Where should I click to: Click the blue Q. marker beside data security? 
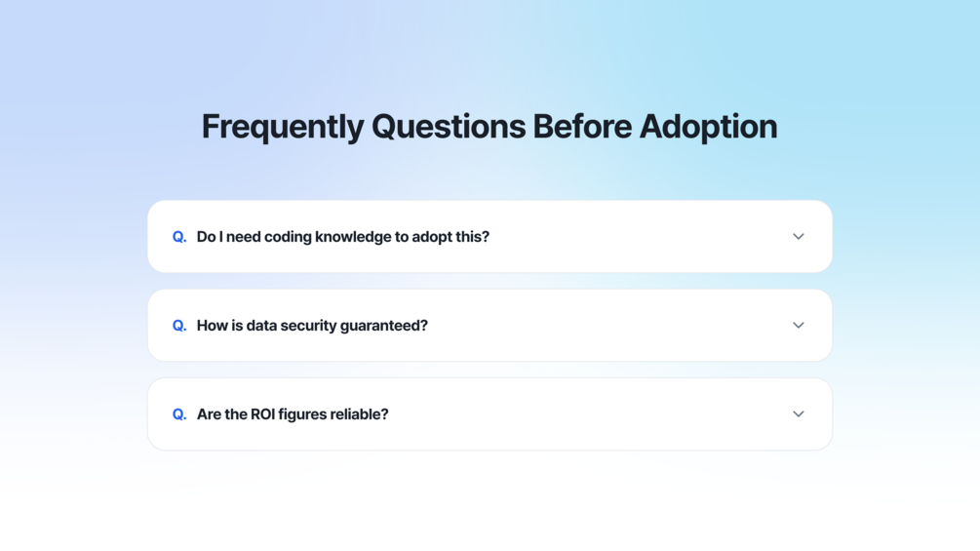tap(179, 326)
